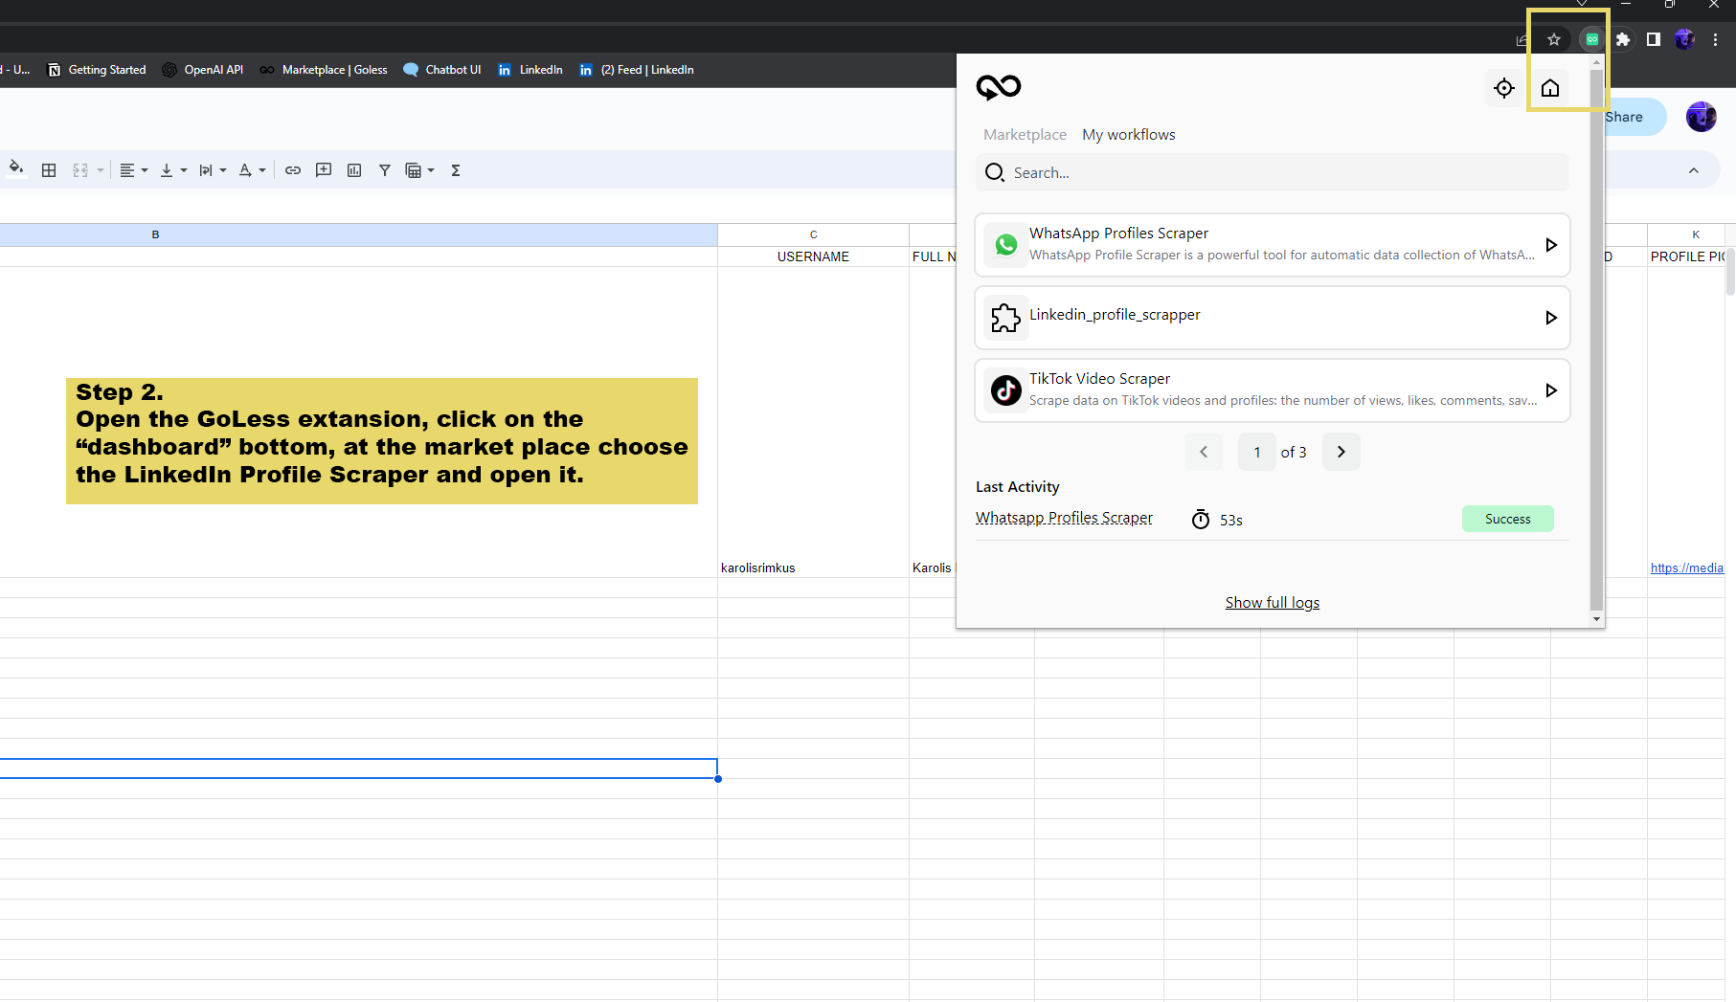Click the GoLess infinity logo in the popup
The height and width of the screenshot is (1002, 1736).
pos(999,87)
